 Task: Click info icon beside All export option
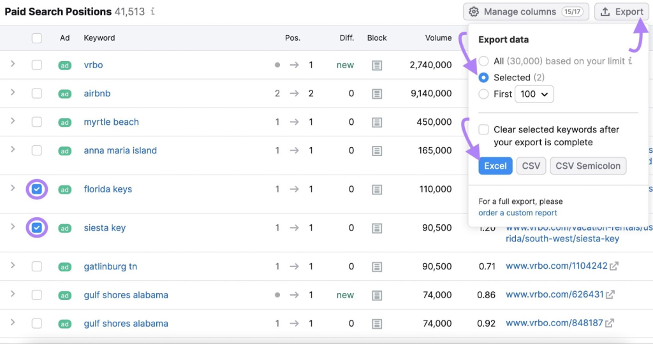[x=630, y=61]
